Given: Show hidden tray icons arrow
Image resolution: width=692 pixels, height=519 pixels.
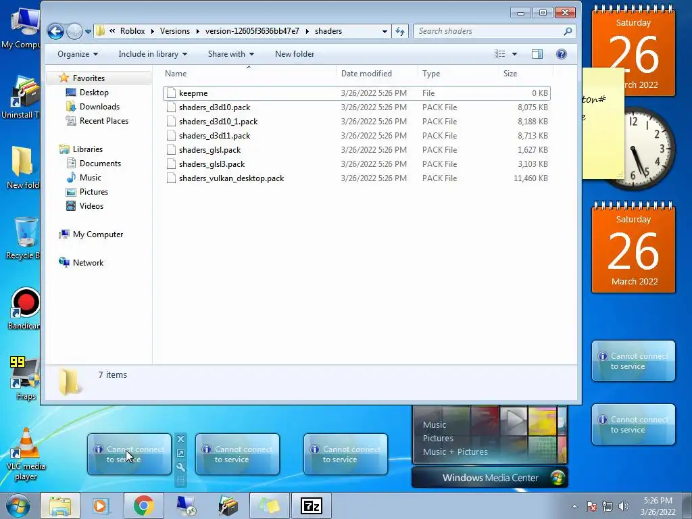Looking at the screenshot, I should click(574, 506).
